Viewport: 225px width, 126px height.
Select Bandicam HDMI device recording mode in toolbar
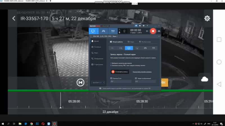[x=113, y=31]
